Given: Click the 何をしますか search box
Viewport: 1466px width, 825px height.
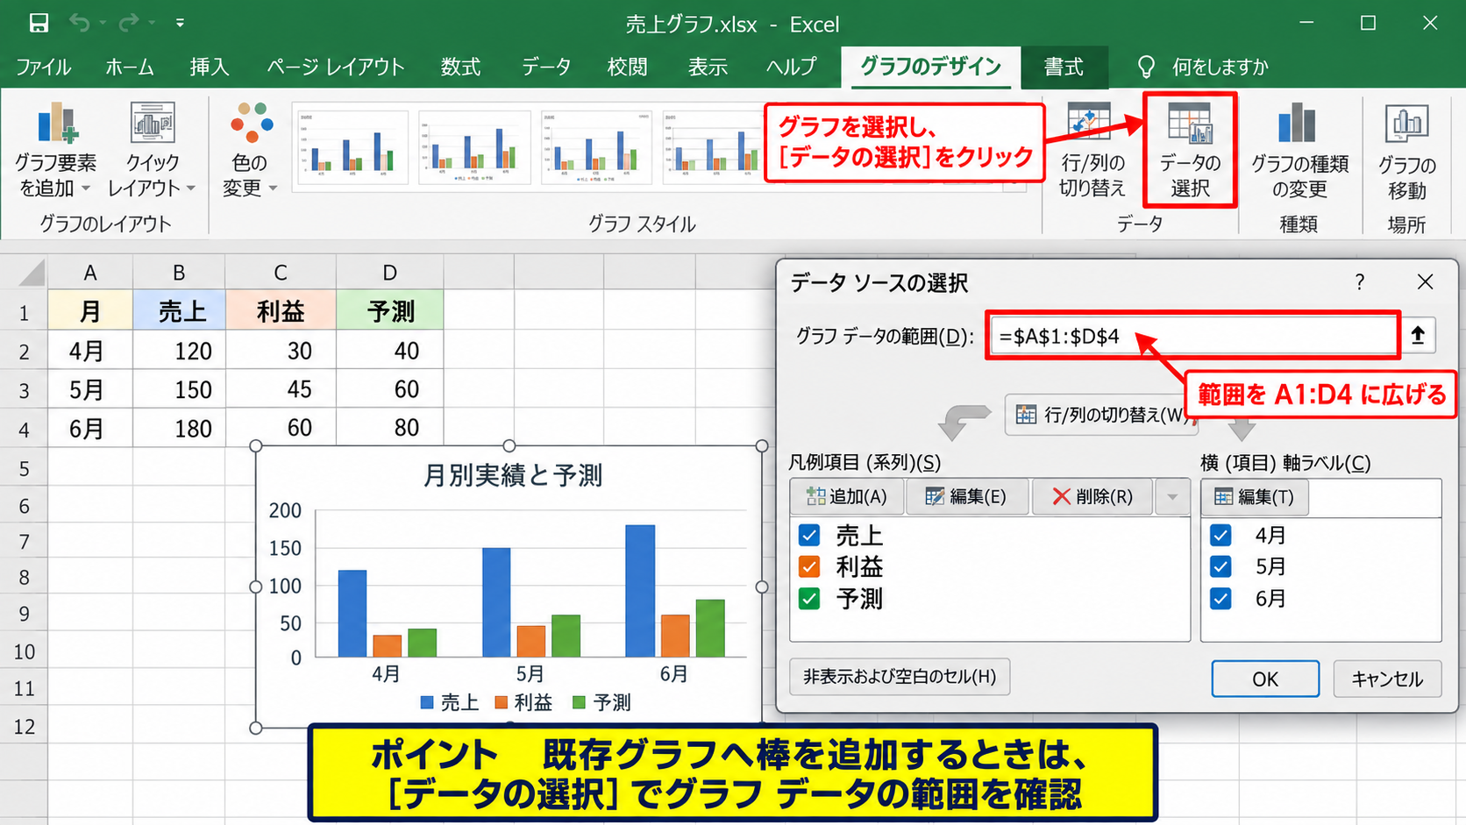Looking at the screenshot, I should click(x=1204, y=67).
